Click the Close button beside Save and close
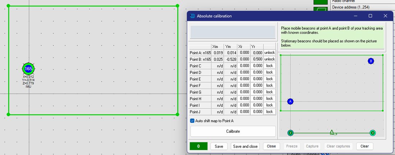Viewport: 395px width, 155px height. [x=271, y=146]
